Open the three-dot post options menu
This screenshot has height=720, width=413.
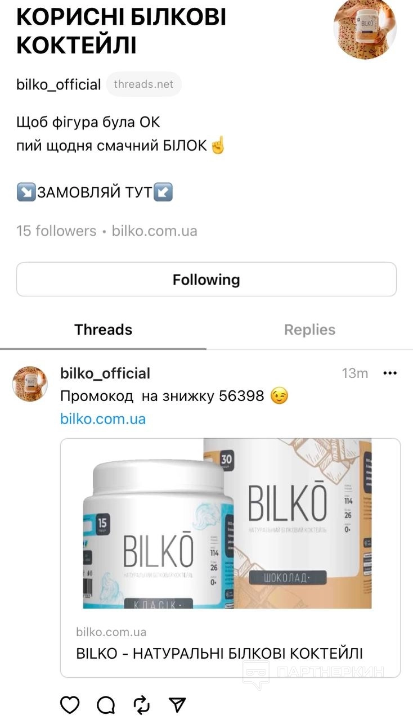(x=390, y=373)
